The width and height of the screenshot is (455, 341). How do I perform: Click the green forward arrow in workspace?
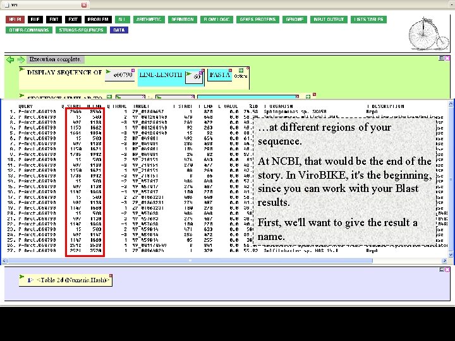pyautogui.click(x=21, y=60)
